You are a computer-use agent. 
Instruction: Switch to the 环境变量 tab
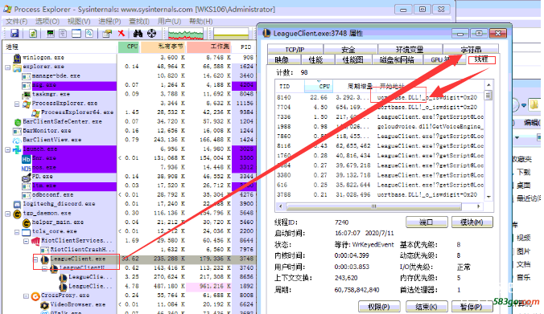click(410, 50)
